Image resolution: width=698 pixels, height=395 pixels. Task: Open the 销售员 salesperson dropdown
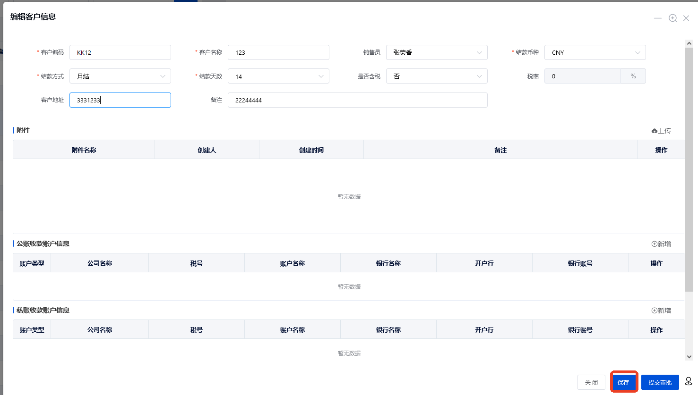[x=436, y=52]
